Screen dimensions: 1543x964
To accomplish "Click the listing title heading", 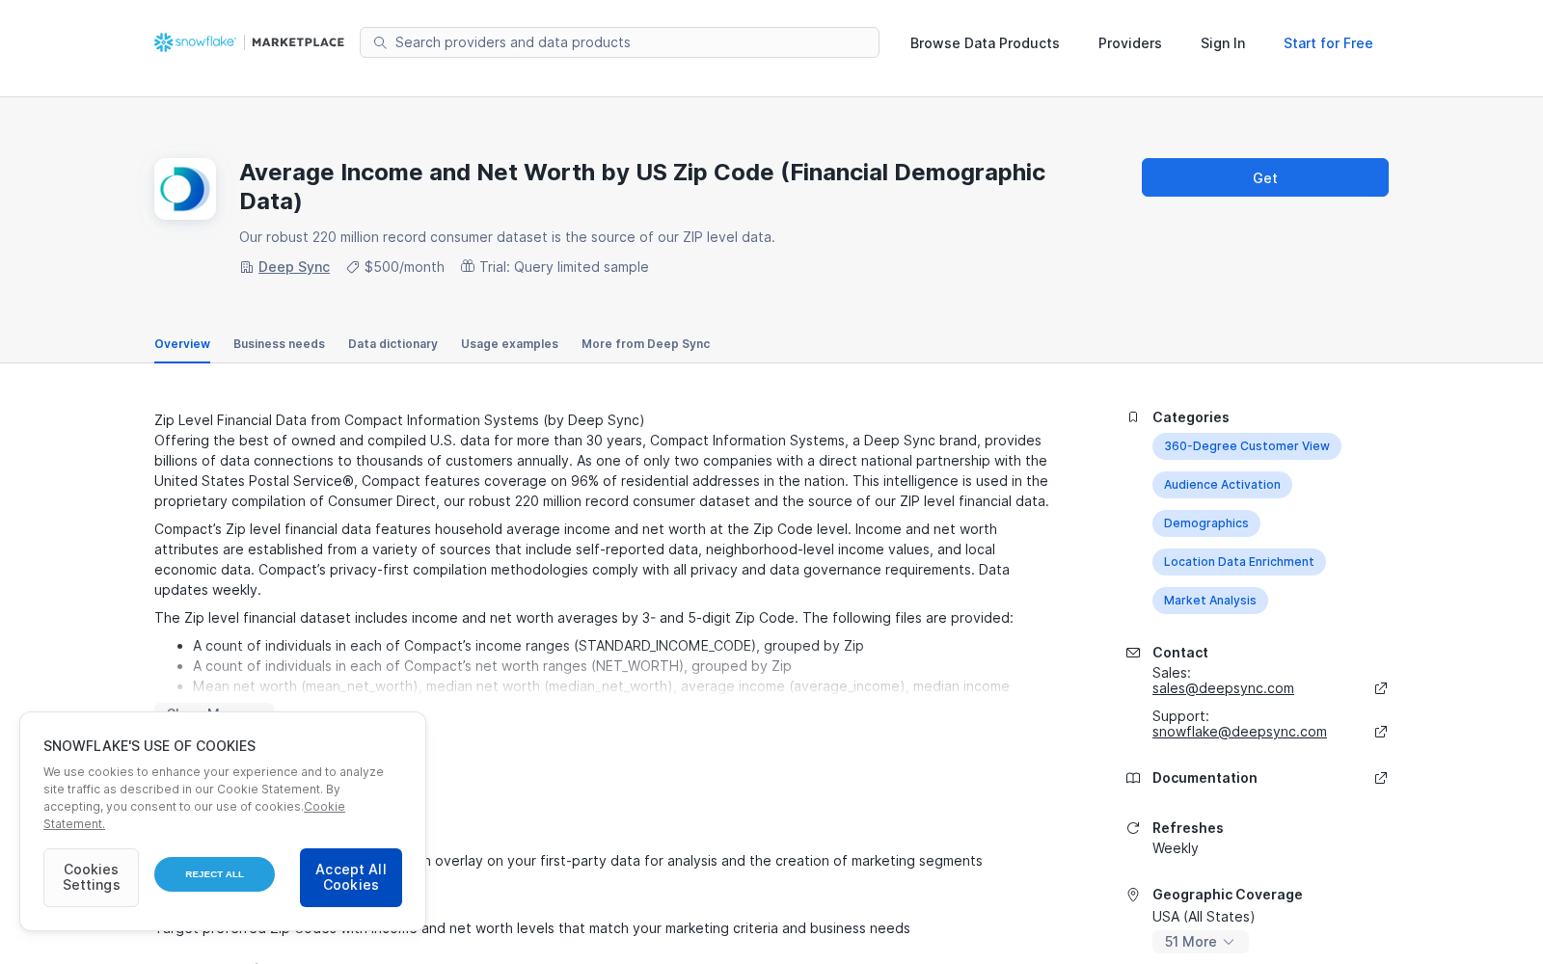I will pyautogui.click(x=642, y=186).
